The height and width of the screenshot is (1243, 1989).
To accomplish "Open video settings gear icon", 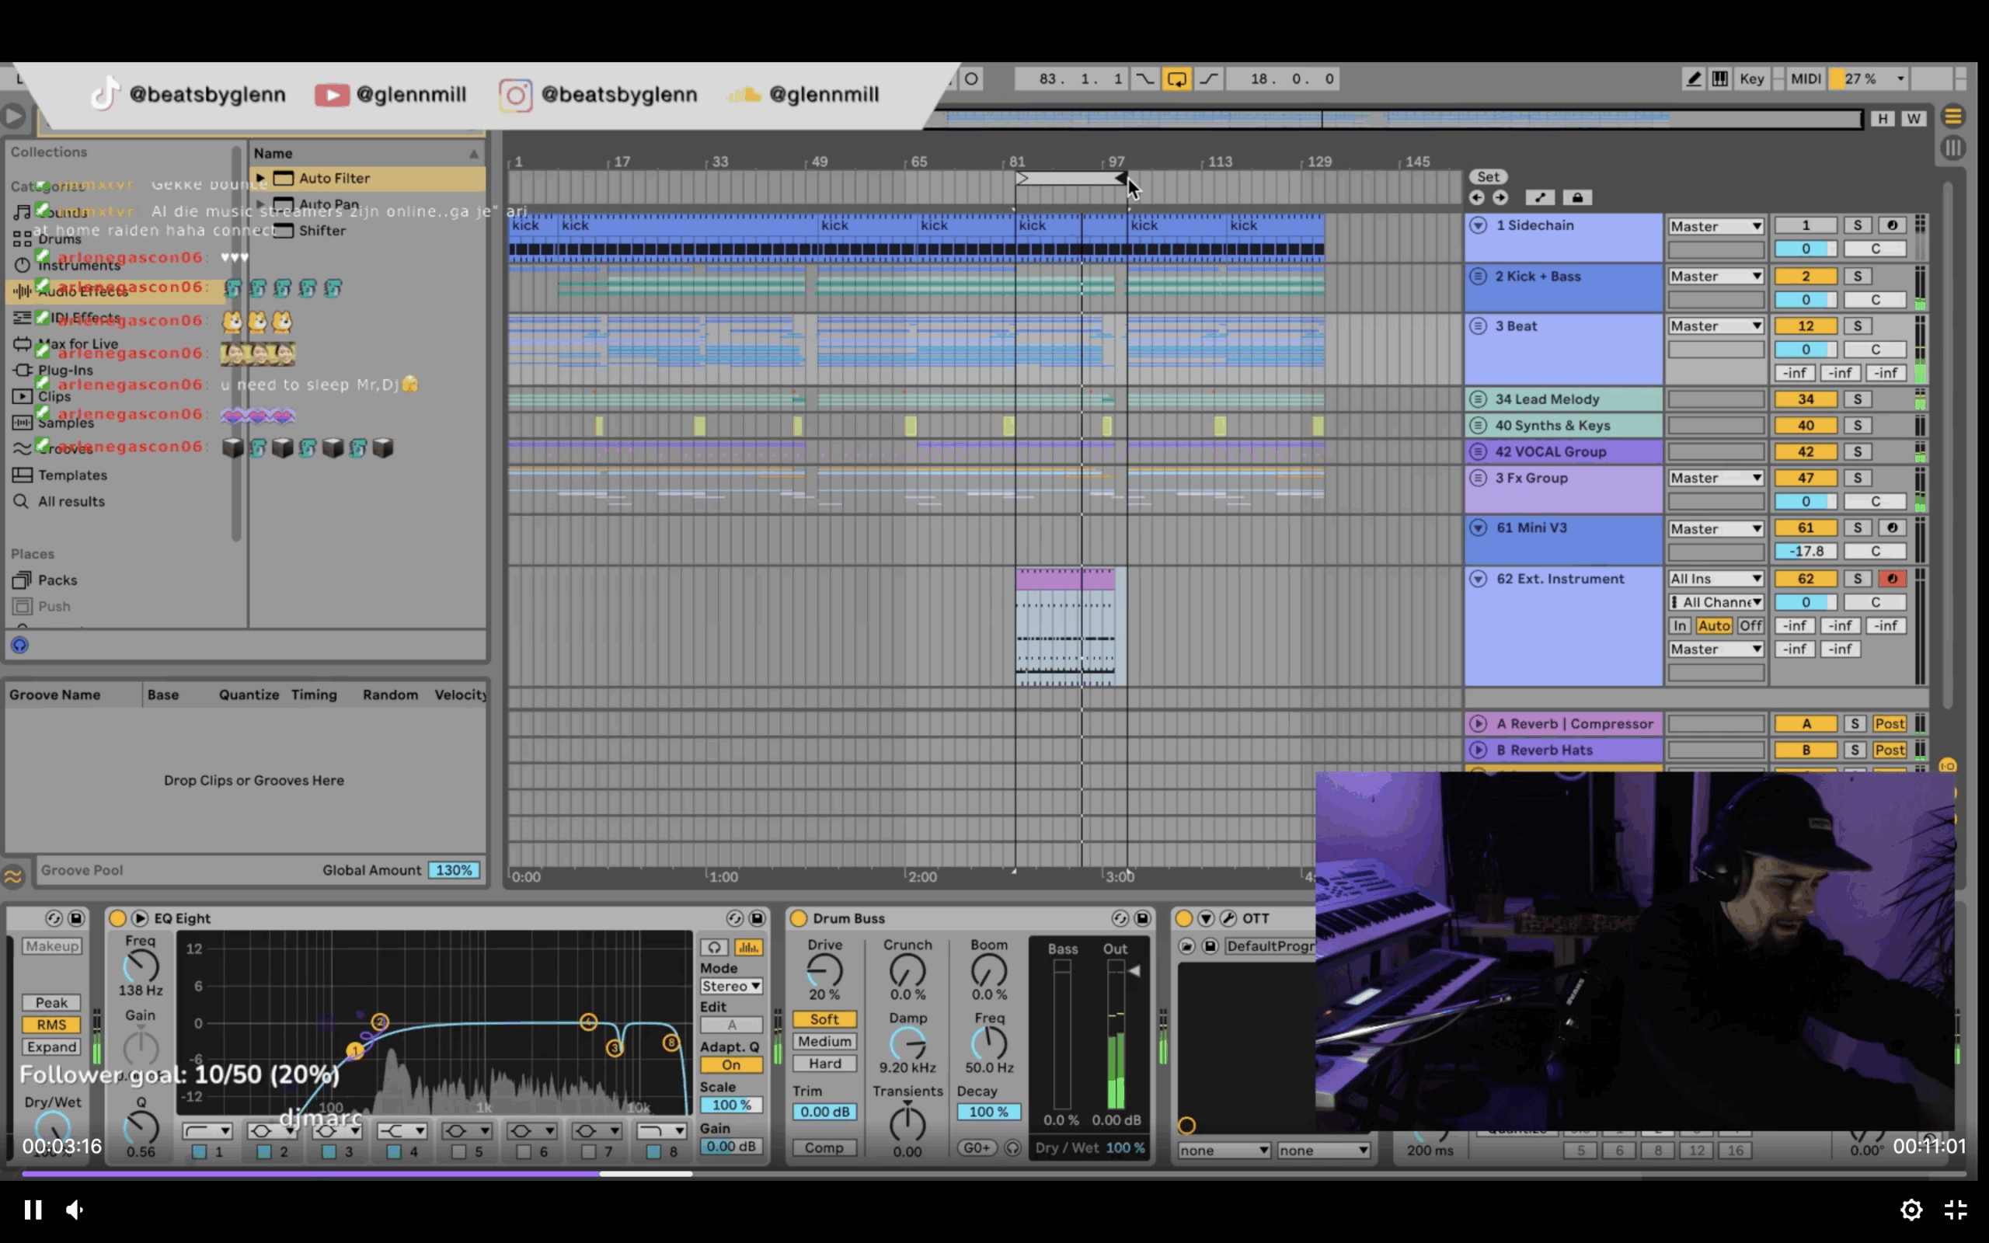I will pos(1911,1210).
